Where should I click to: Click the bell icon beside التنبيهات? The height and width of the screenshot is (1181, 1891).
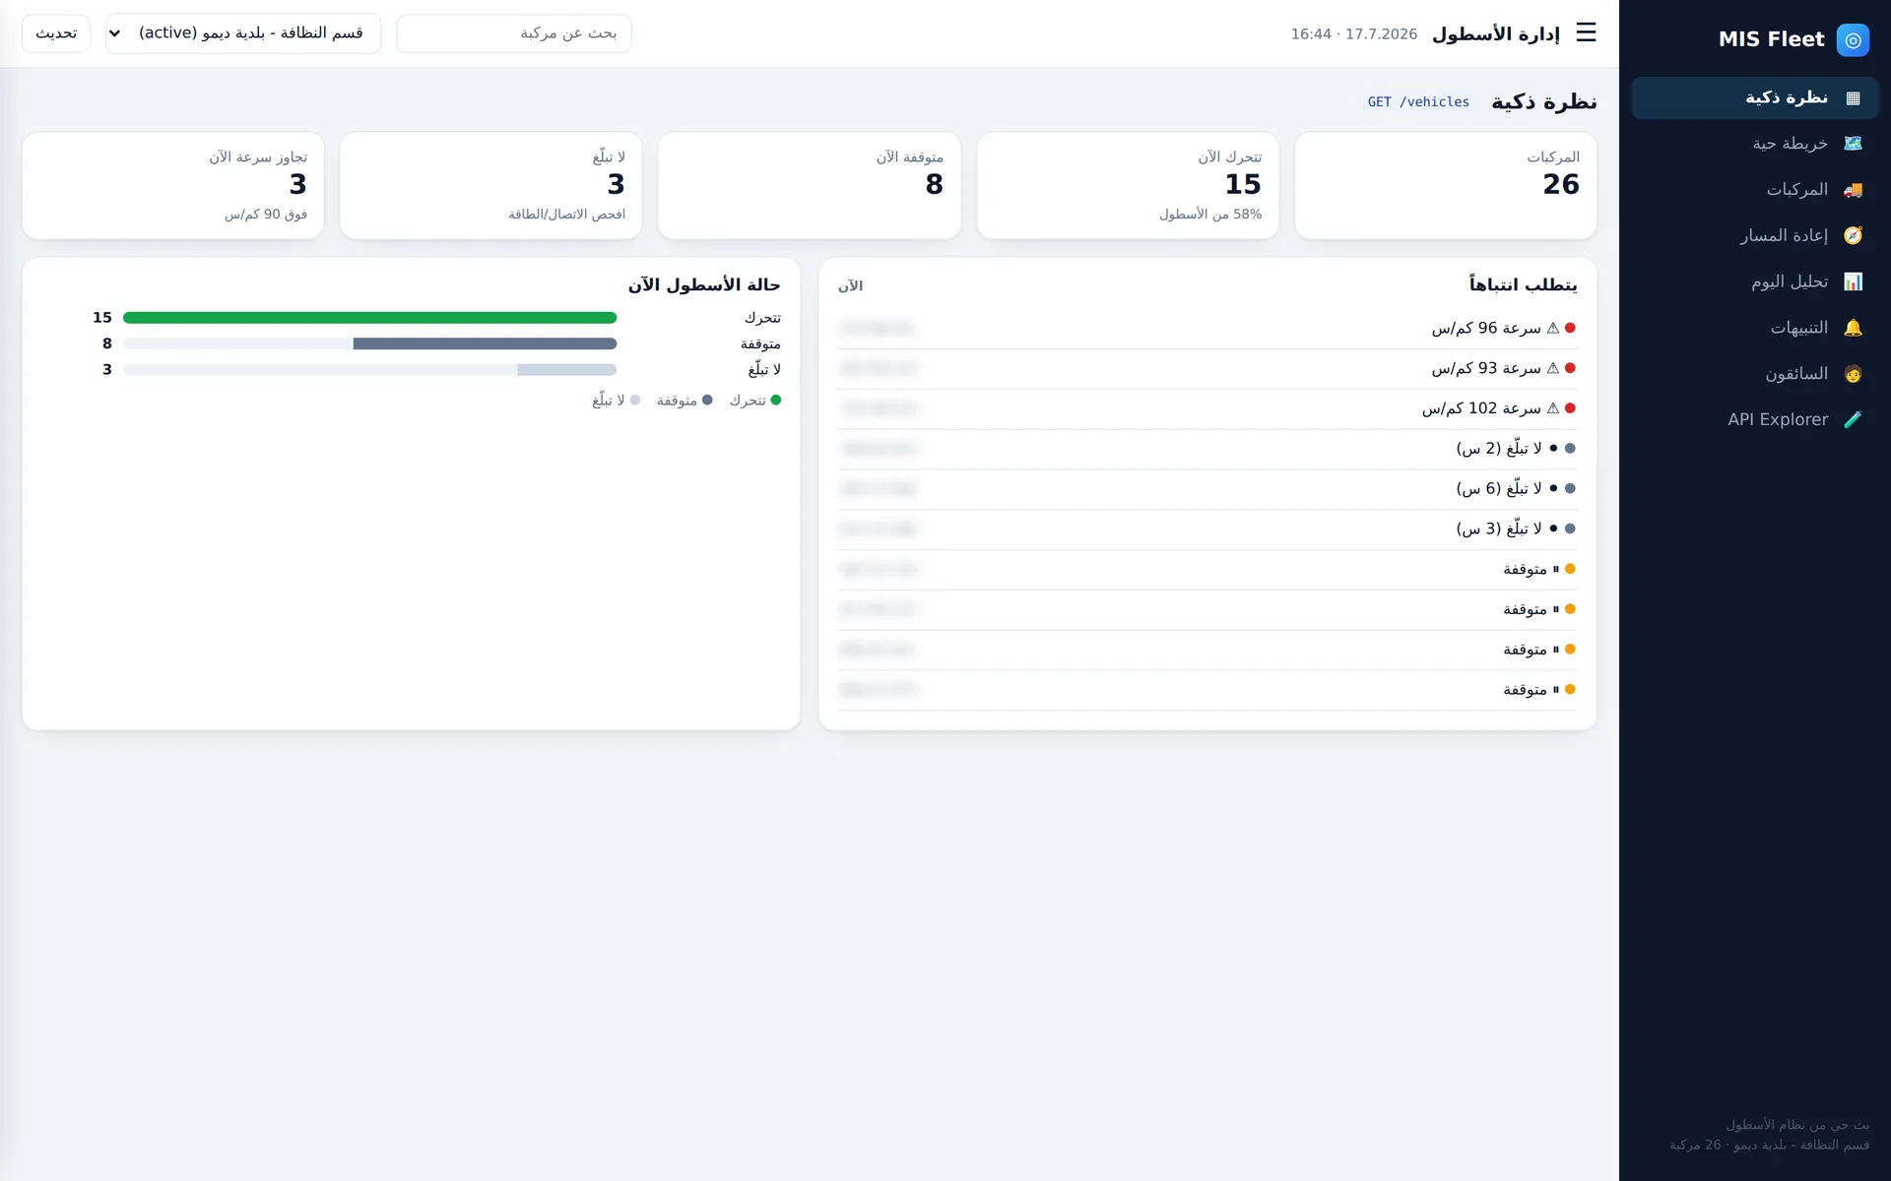click(1853, 328)
